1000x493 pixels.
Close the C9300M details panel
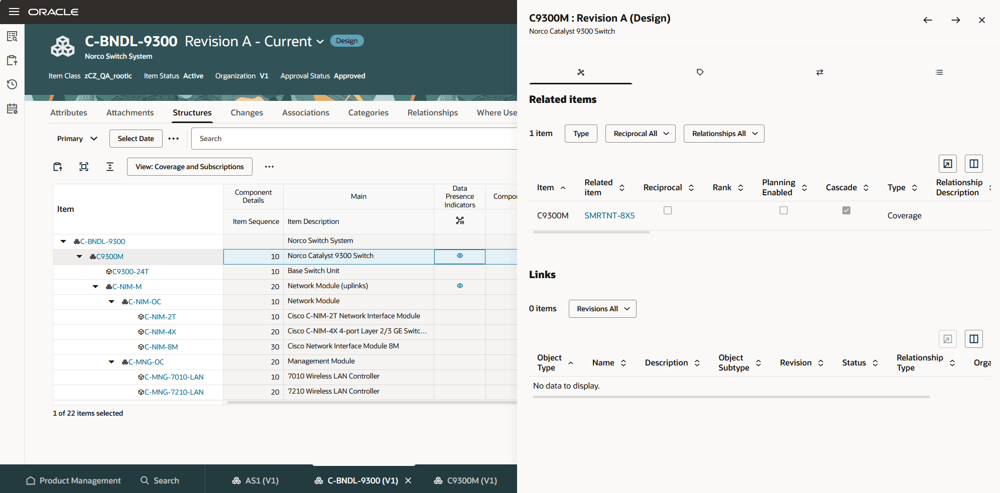point(982,20)
